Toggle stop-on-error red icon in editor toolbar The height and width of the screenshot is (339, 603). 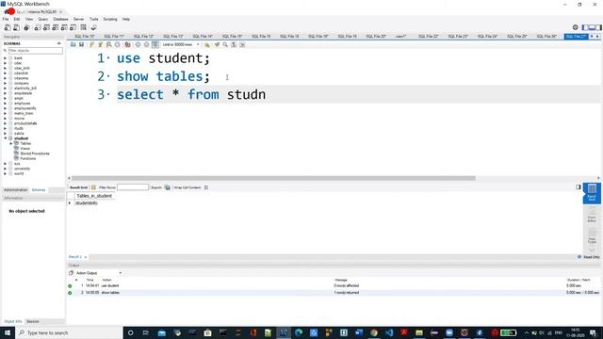click(x=128, y=44)
